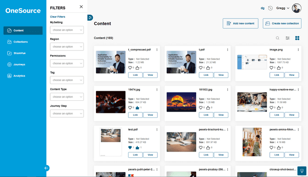The width and height of the screenshot is (308, 177).
Task: Go to ShareVue in the sidebar
Action: click(x=19, y=53)
